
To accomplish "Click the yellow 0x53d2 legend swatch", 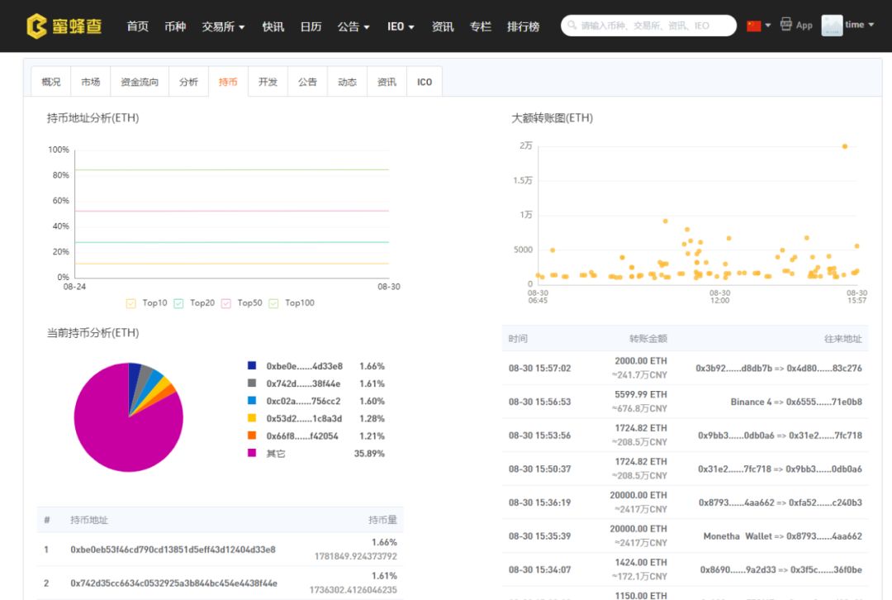I will (x=252, y=418).
